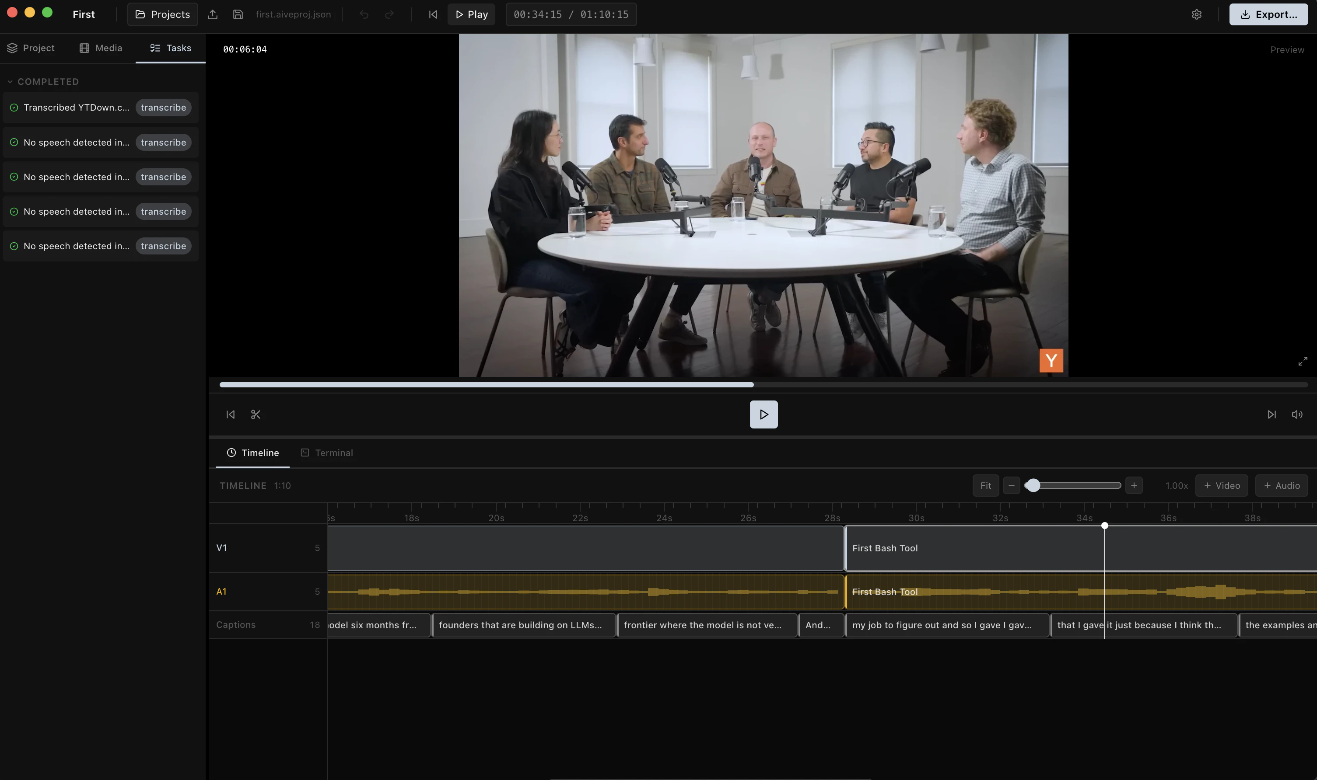Jump to start using top bar icon

[x=433, y=15]
